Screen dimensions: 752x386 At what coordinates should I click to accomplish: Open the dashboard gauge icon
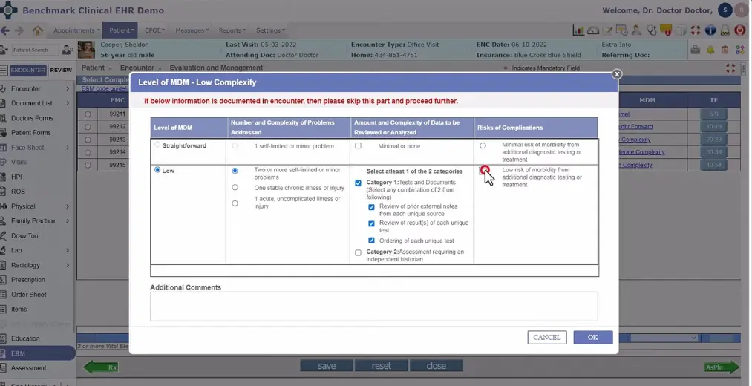click(593, 30)
